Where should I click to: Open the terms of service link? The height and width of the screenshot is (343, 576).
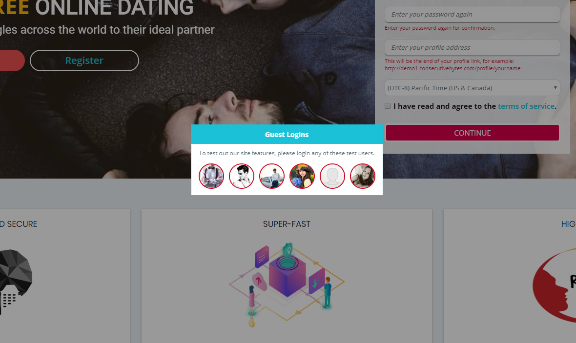pyautogui.click(x=526, y=106)
